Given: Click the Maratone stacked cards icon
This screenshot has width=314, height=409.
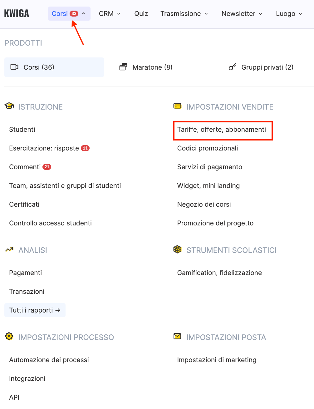Looking at the screenshot, I should coord(123,67).
